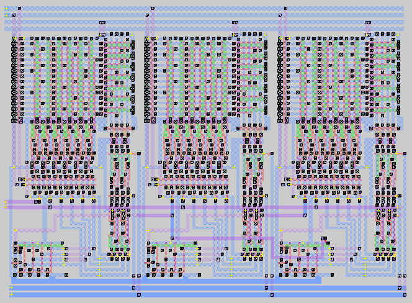412x303 pixels.
Task: Click the small via box above the third block
Action: pos(369,22)
